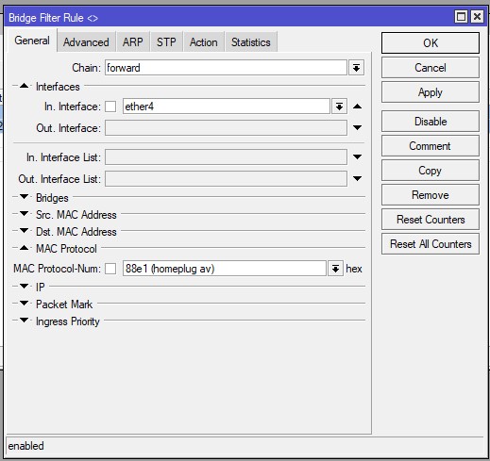Click the In. Interface field with ether4
490x461 pixels.
[x=227, y=107]
